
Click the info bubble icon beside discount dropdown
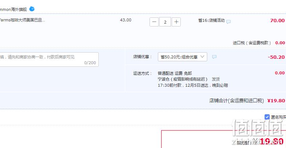coord(214,57)
